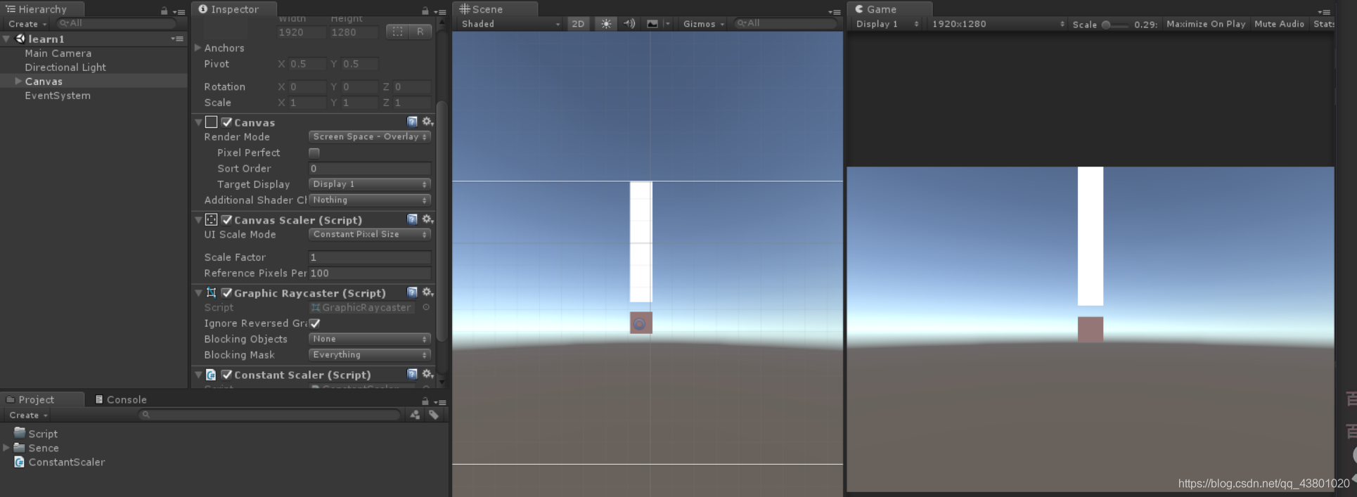Lock the Project panel
Screen dimensions: 1357x497
425,401
